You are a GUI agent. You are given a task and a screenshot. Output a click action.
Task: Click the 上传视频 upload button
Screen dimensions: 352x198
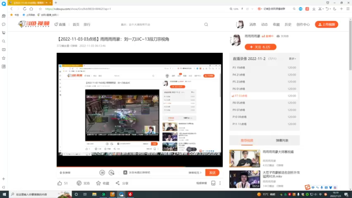point(326,24)
